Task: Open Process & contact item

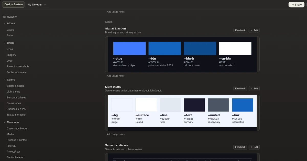Action: (17, 140)
